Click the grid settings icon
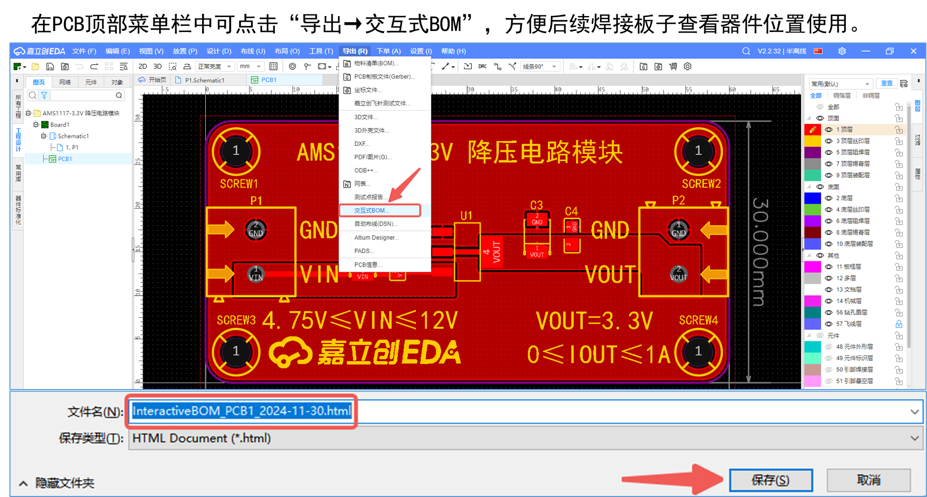927x497 pixels. pyautogui.click(x=273, y=67)
